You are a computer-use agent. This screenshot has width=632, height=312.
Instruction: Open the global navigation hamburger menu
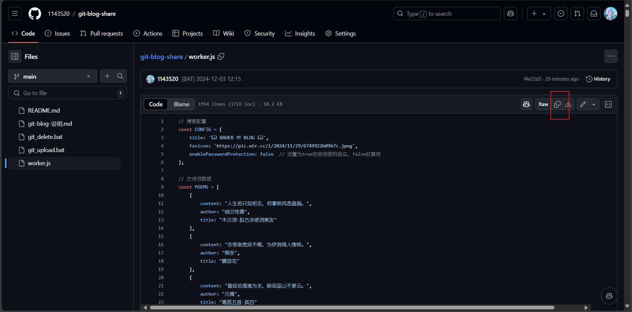[x=15, y=13]
